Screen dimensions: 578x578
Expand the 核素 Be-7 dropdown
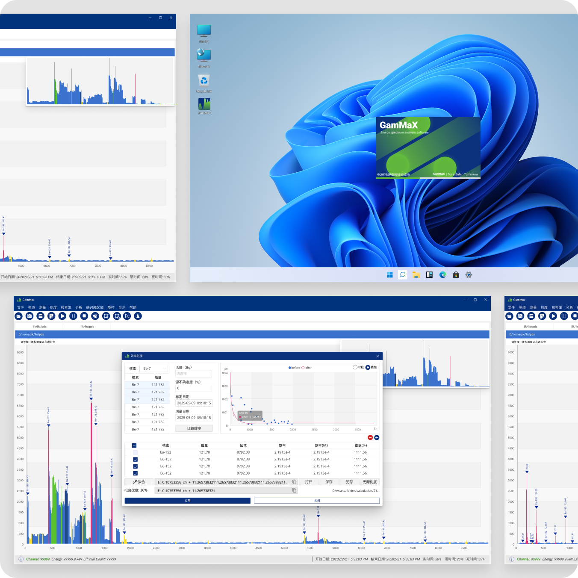(x=154, y=368)
